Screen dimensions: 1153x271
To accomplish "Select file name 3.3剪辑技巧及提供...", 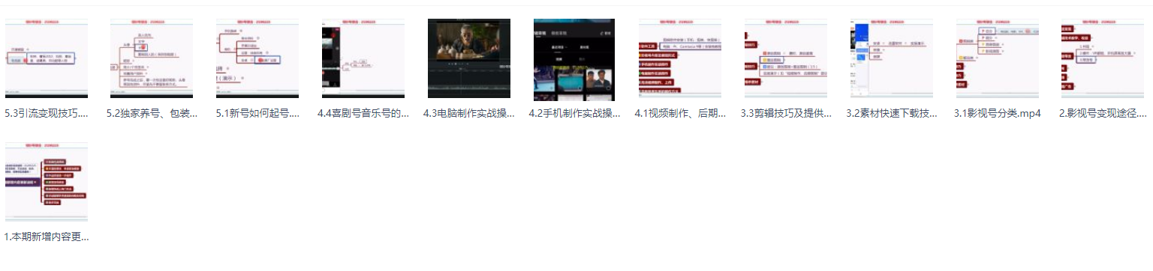I will [x=786, y=114].
